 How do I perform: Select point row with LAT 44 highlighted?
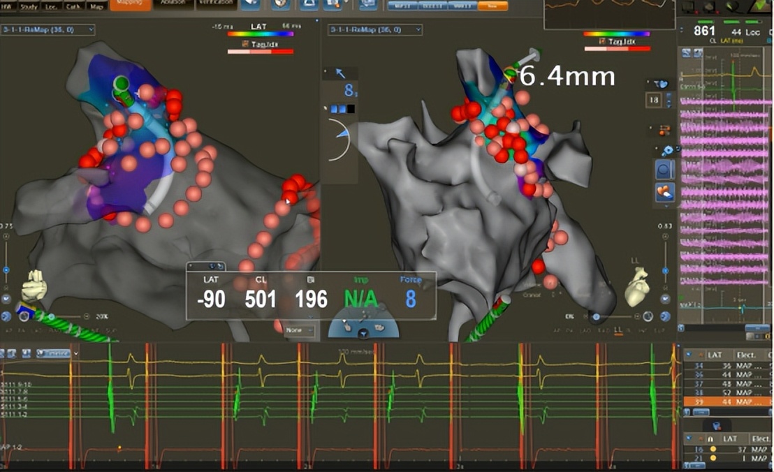(726, 401)
